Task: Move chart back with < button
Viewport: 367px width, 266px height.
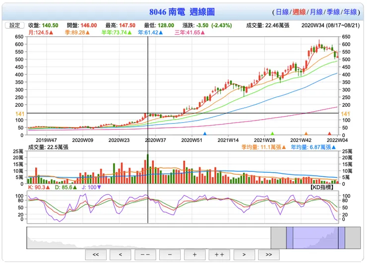Action: coord(121,255)
